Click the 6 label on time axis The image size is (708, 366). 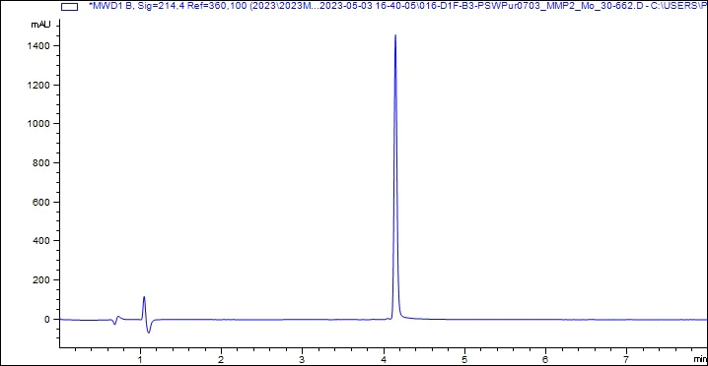coord(545,359)
